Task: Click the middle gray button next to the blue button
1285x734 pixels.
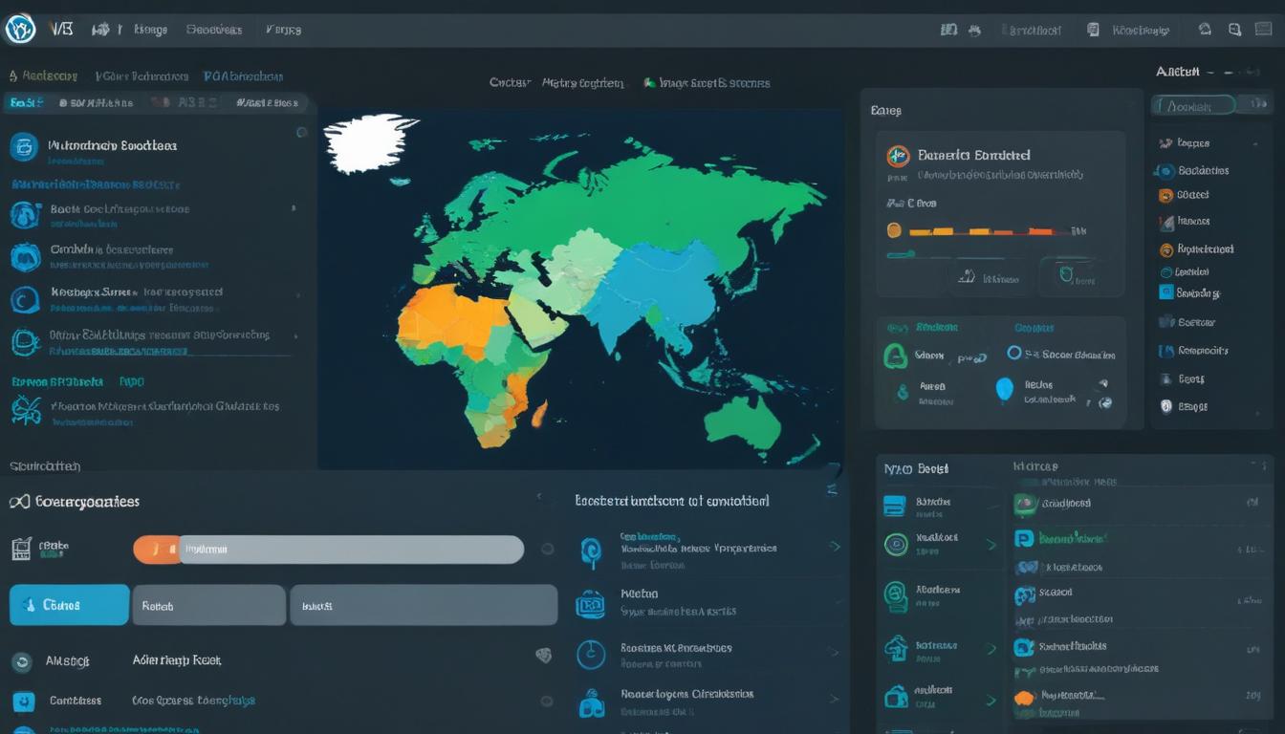Action: pos(208,605)
